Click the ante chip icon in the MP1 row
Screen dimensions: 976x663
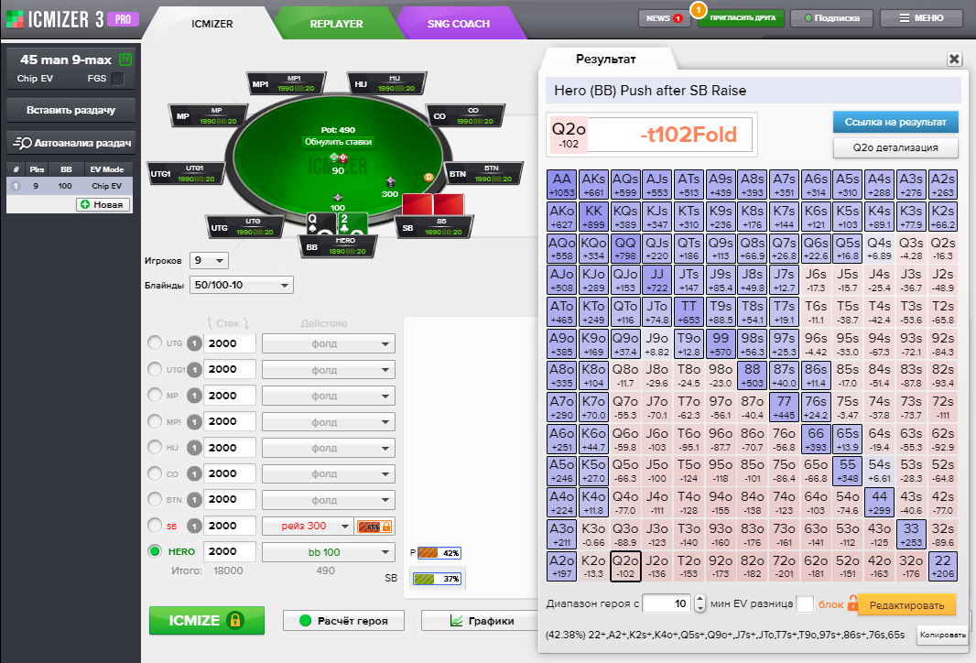click(x=194, y=421)
